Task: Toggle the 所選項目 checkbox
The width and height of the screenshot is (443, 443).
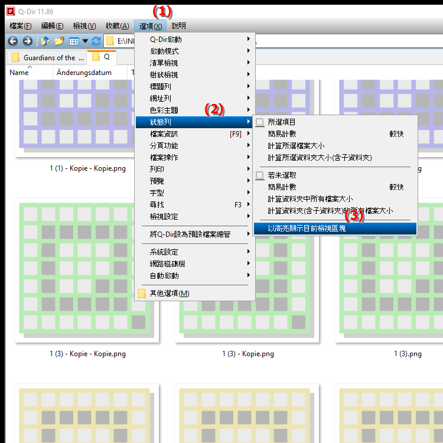Action: click(260, 122)
